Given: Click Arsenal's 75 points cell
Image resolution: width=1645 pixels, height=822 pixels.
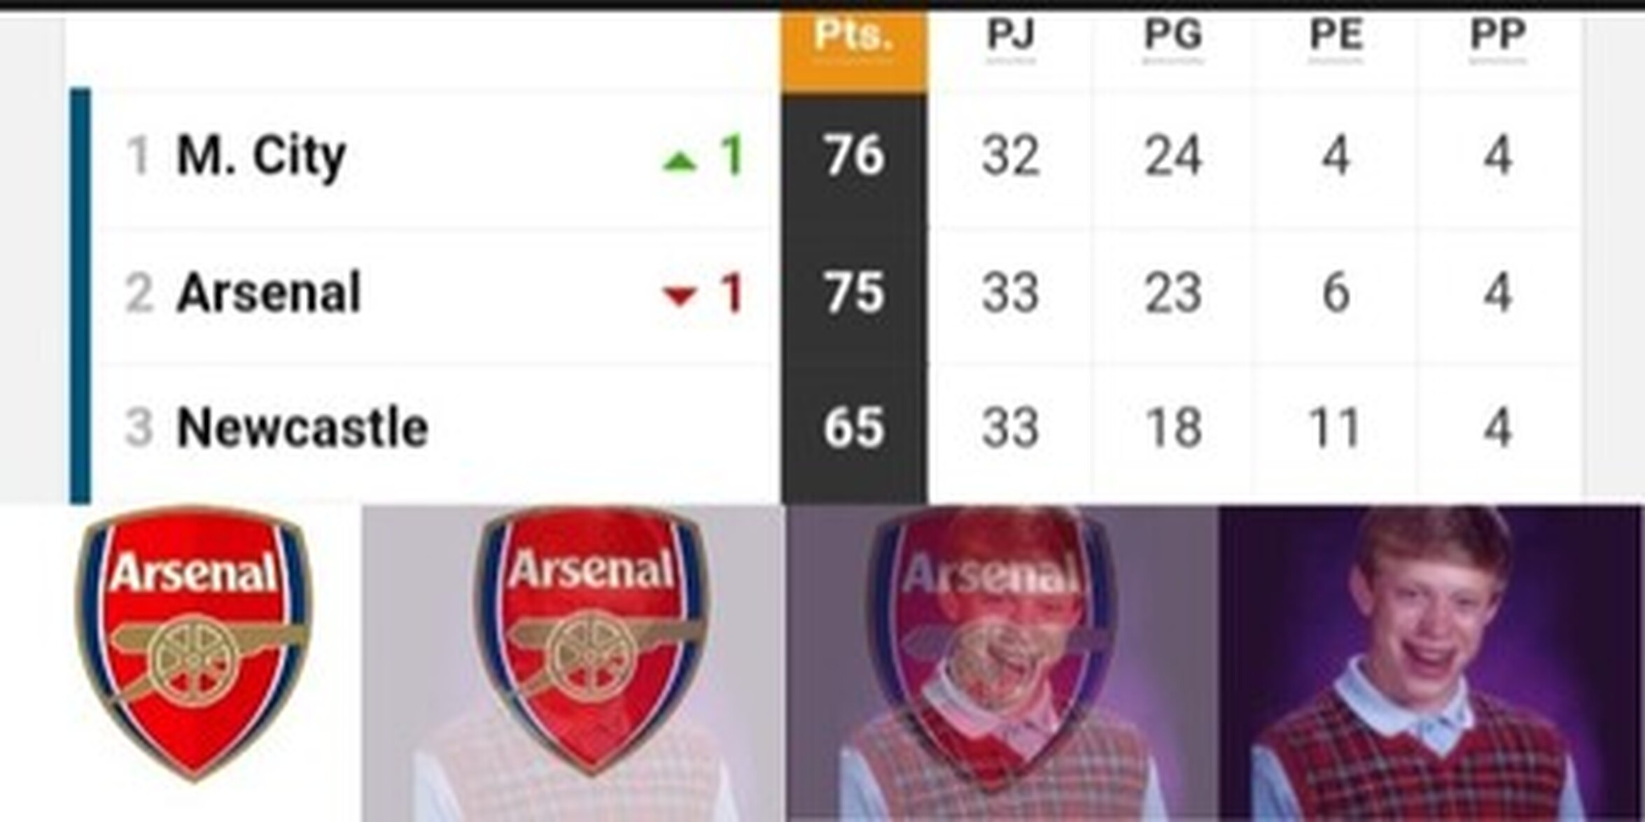Looking at the screenshot, I should [x=854, y=292].
